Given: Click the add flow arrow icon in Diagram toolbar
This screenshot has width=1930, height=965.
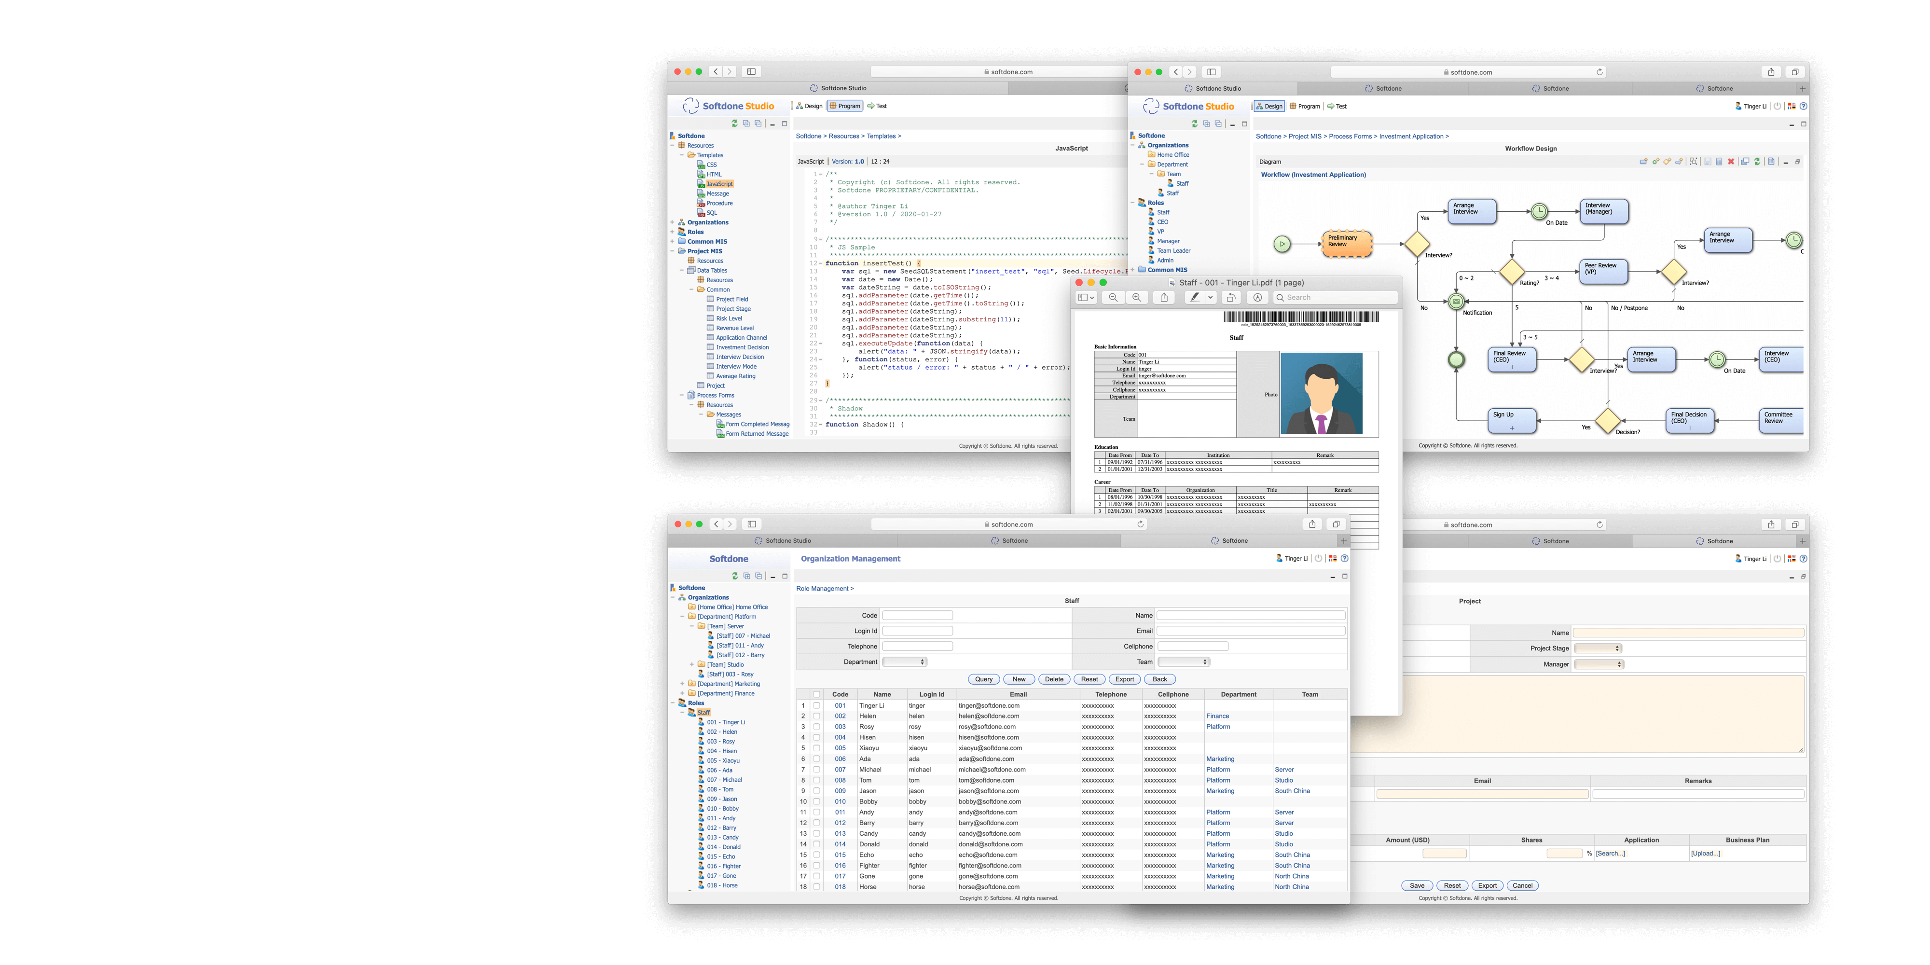Looking at the screenshot, I should pyautogui.click(x=1680, y=162).
